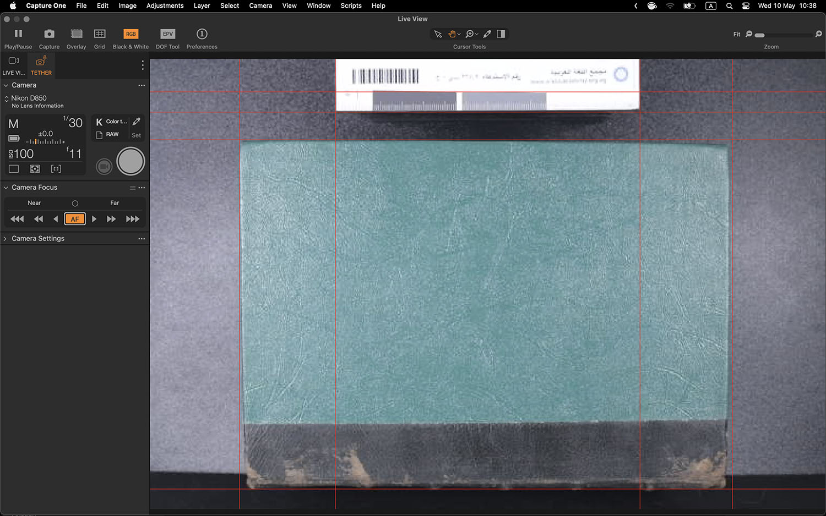Click the Play/Pause live view icon
The width and height of the screenshot is (826, 516).
pos(18,34)
